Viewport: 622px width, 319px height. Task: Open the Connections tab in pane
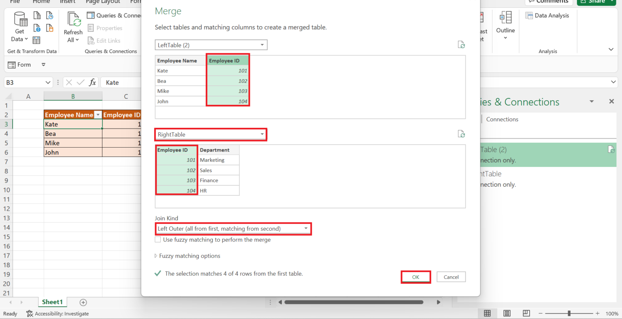click(502, 119)
